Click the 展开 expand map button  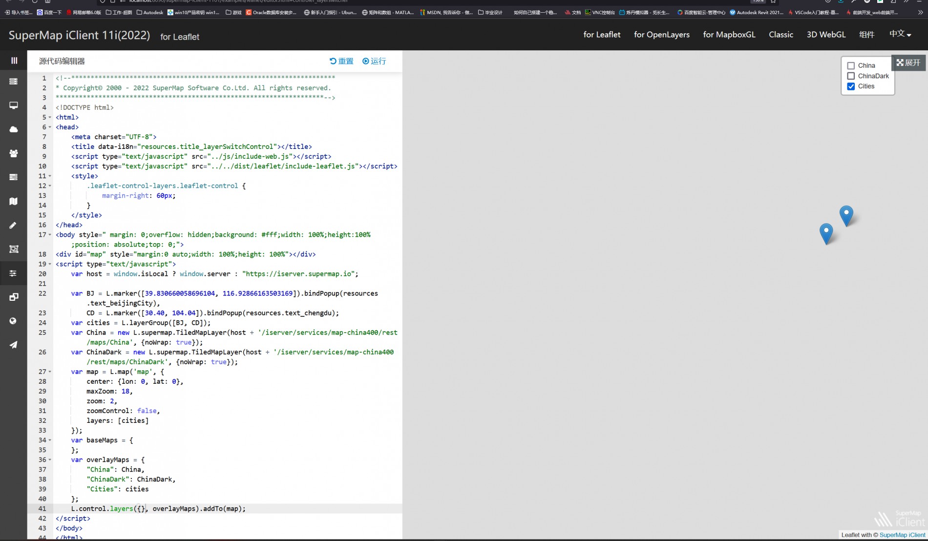click(908, 62)
